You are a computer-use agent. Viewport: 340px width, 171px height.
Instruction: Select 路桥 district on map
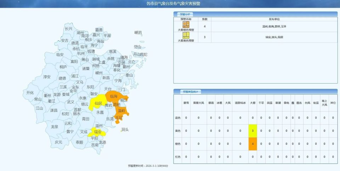pyautogui.click(x=117, y=104)
